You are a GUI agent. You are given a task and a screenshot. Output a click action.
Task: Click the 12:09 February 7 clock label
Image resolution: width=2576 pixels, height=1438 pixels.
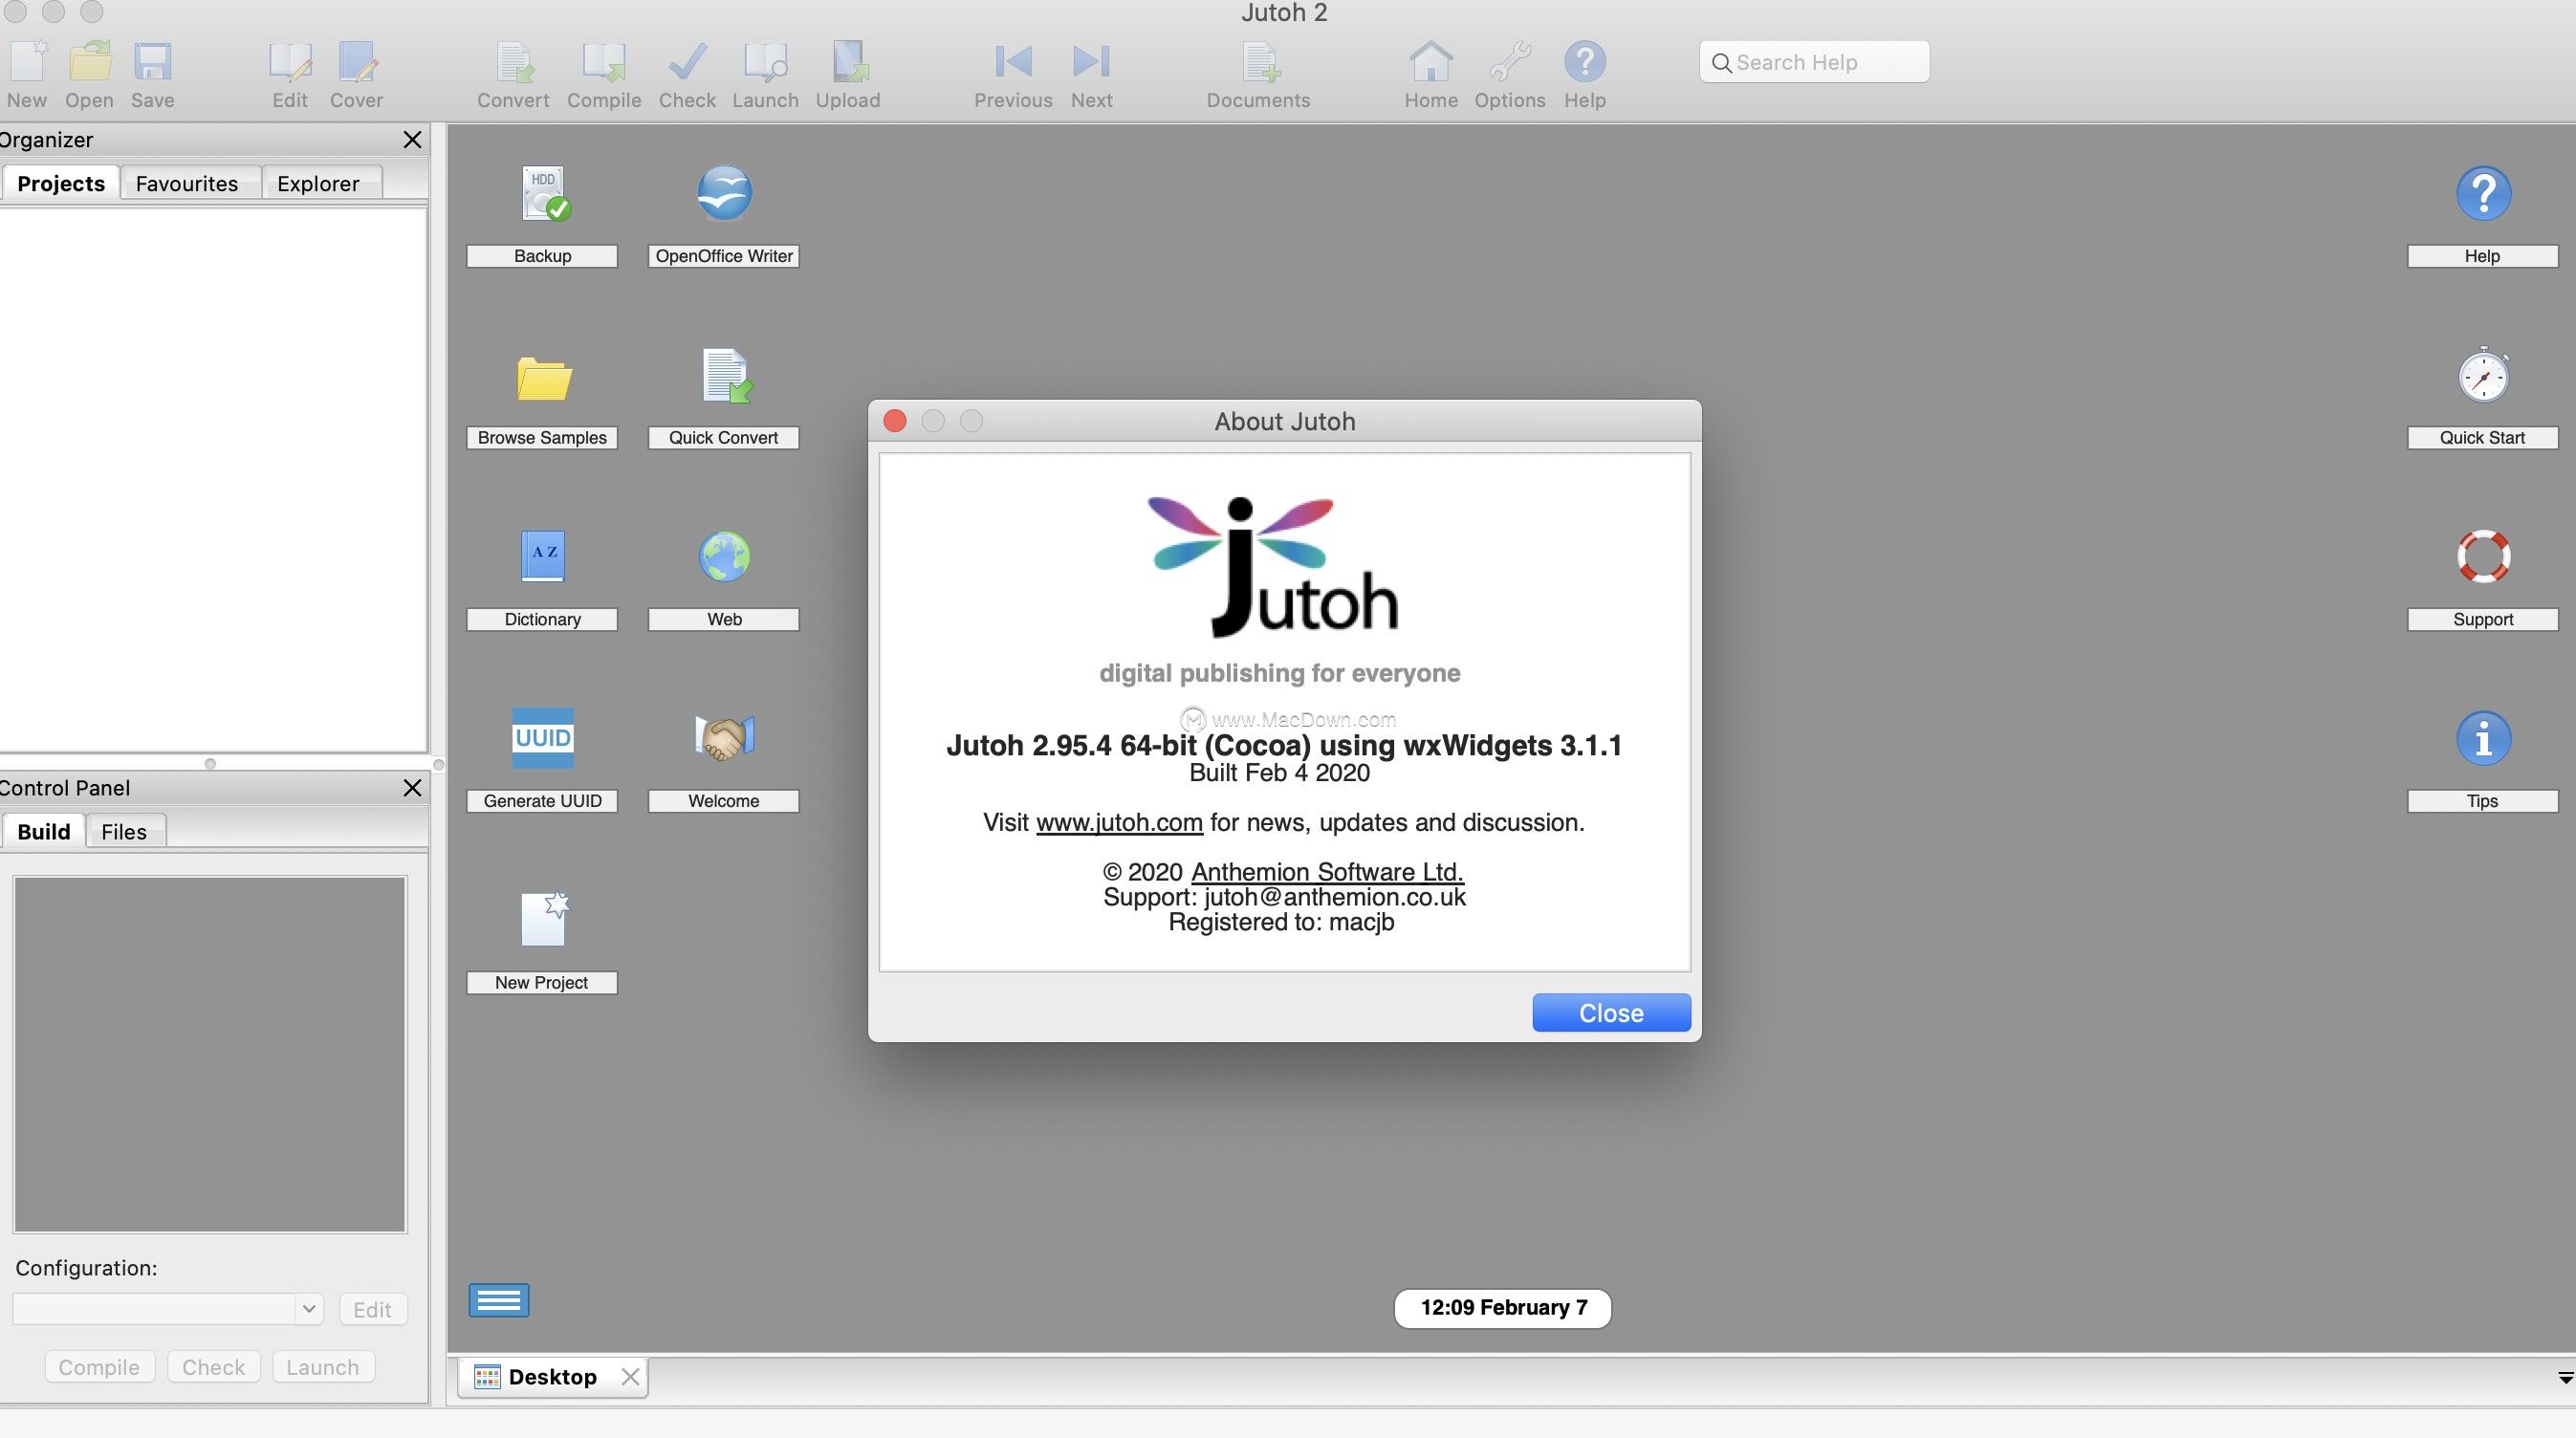click(1503, 1308)
